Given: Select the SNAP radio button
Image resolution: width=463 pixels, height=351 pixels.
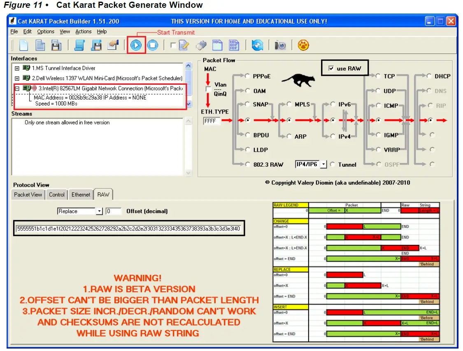Looking at the screenshot, I should click(x=247, y=104).
